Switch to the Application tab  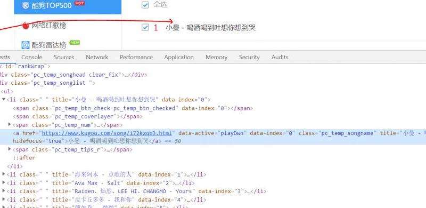179,57
